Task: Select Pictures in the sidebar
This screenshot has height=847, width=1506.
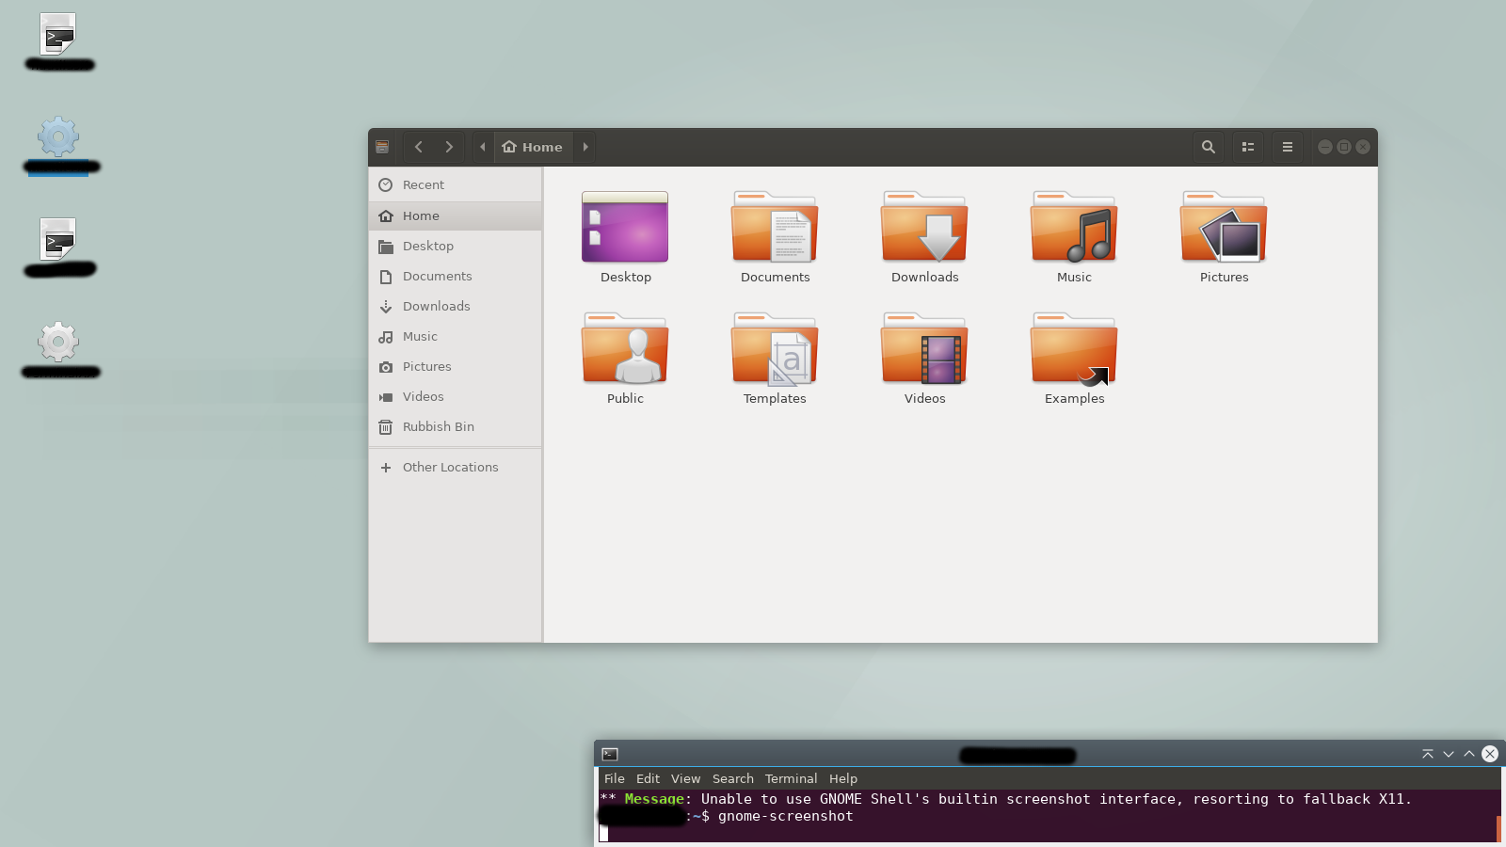Action: (456, 366)
